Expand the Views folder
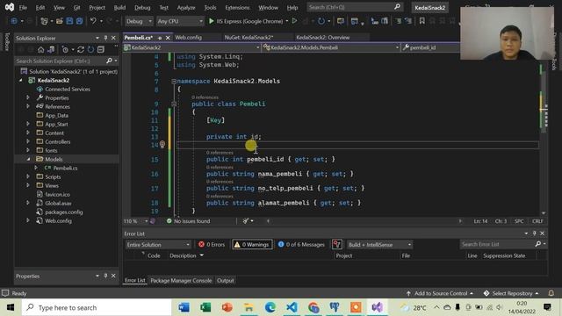 (x=28, y=185)
